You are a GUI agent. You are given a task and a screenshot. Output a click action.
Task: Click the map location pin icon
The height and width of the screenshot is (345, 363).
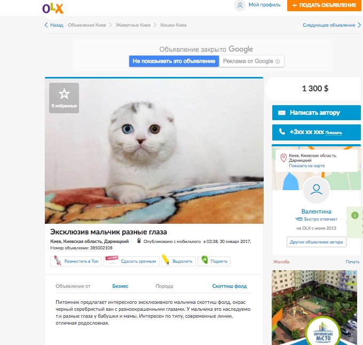tap(283, 158)
